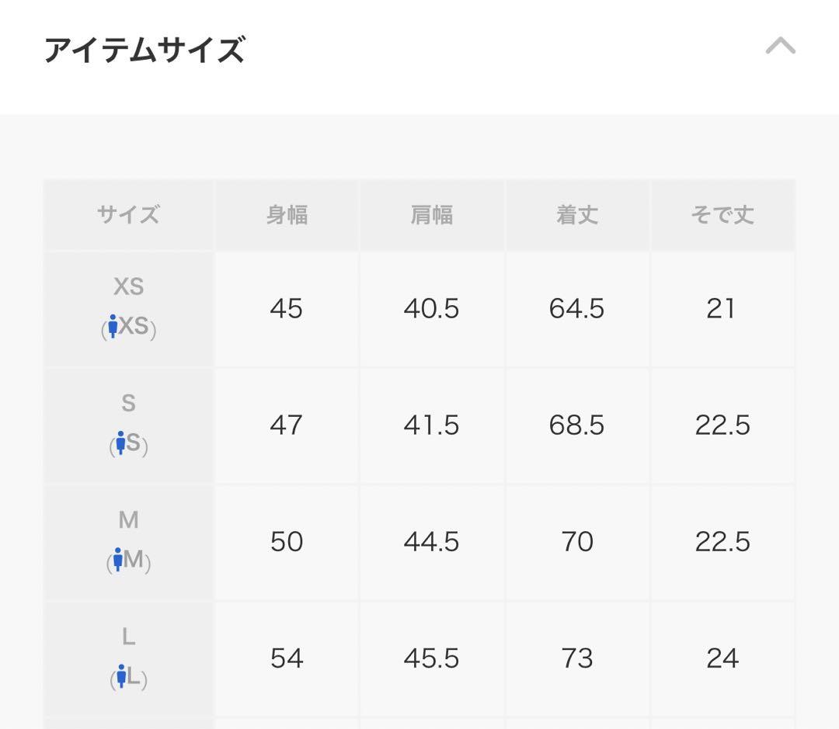Screen dimensions: 839x729
Task: Collapse the アイテムサイズ section chevron
Action: coord(780,46)
